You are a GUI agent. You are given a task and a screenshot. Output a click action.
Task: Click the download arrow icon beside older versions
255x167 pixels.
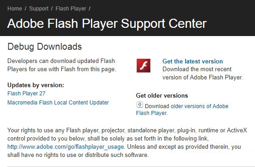pyautogui.click(x=140, y=104)
